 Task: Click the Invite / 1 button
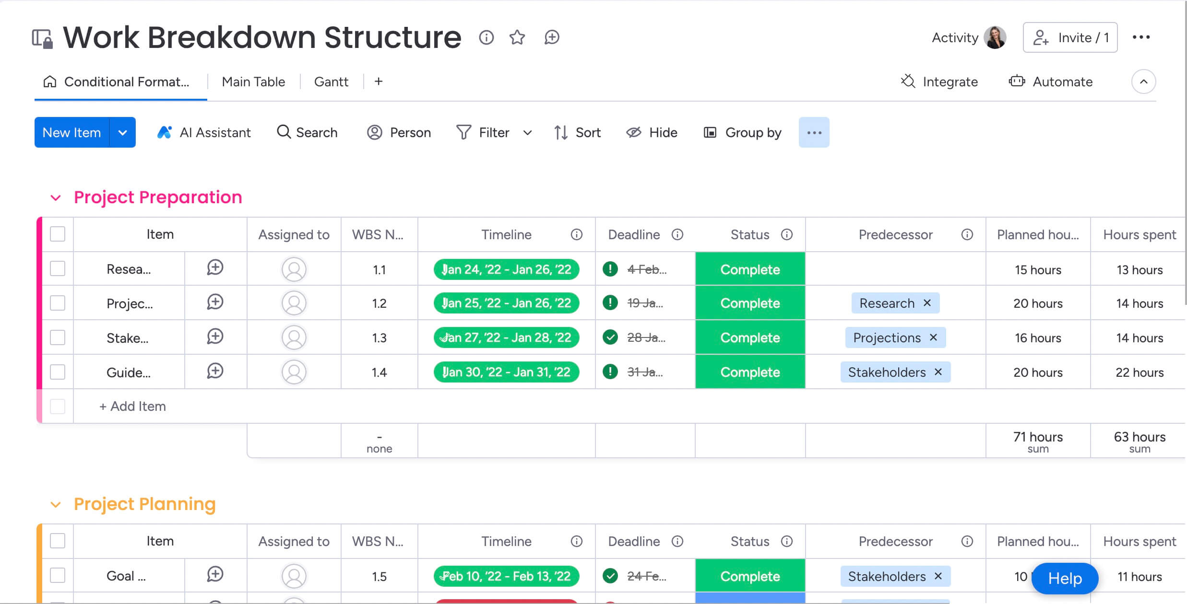[x=1070, y=37]
